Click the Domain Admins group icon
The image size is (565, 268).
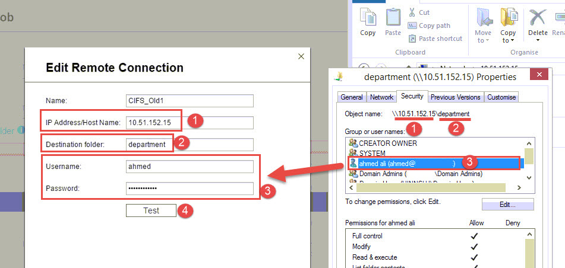coord(353,174)
